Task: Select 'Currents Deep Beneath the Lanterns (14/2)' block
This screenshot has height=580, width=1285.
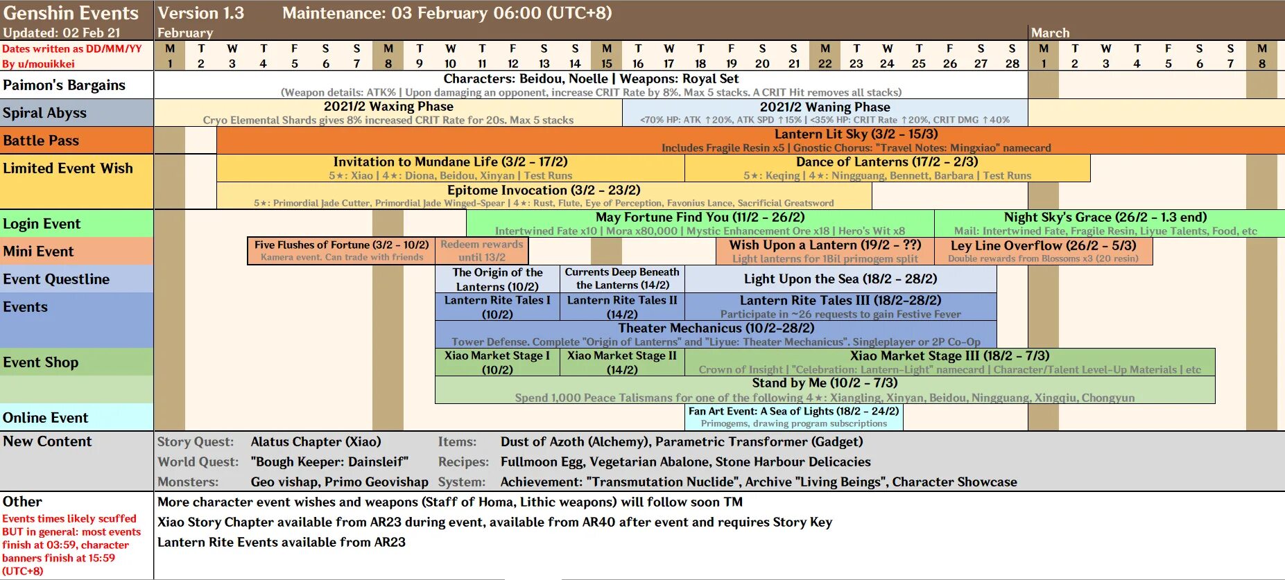Action: click(622, 279)
